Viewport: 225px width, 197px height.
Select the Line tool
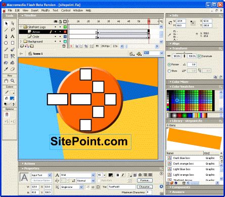(x=6, y=30)
